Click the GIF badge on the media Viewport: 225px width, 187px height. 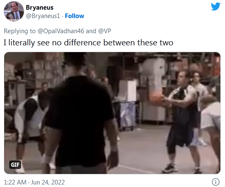pos(15,165)
